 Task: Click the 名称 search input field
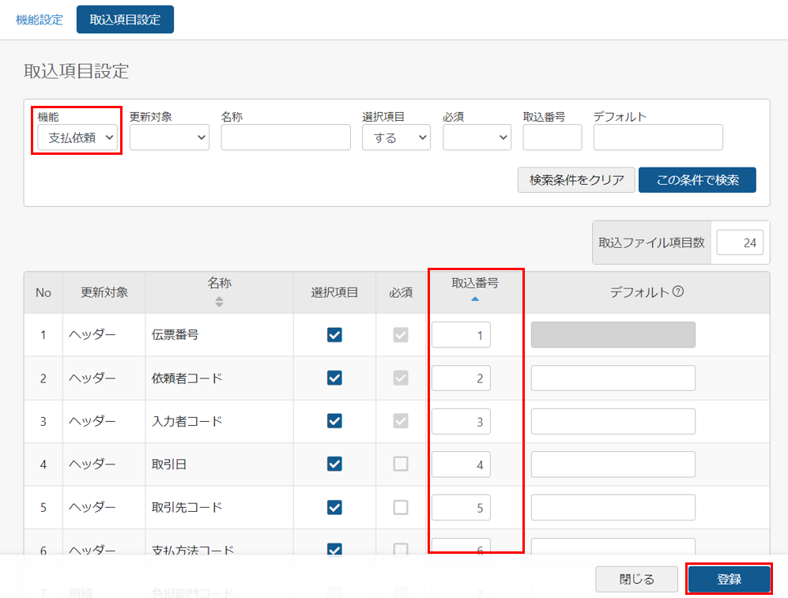coord(285,137)
